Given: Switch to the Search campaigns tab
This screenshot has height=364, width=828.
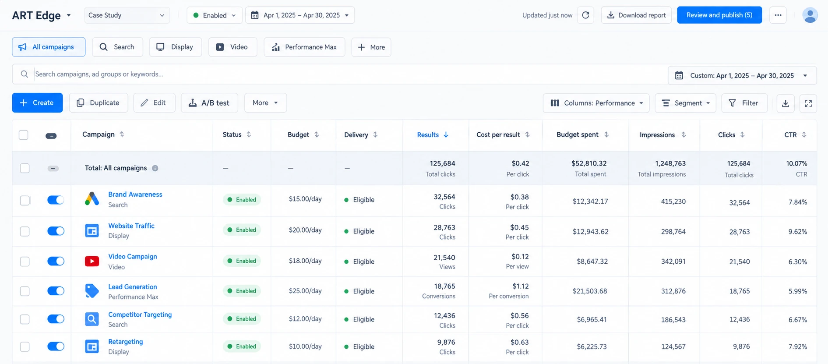Looking at the screenshot, I should click(117, 47).
